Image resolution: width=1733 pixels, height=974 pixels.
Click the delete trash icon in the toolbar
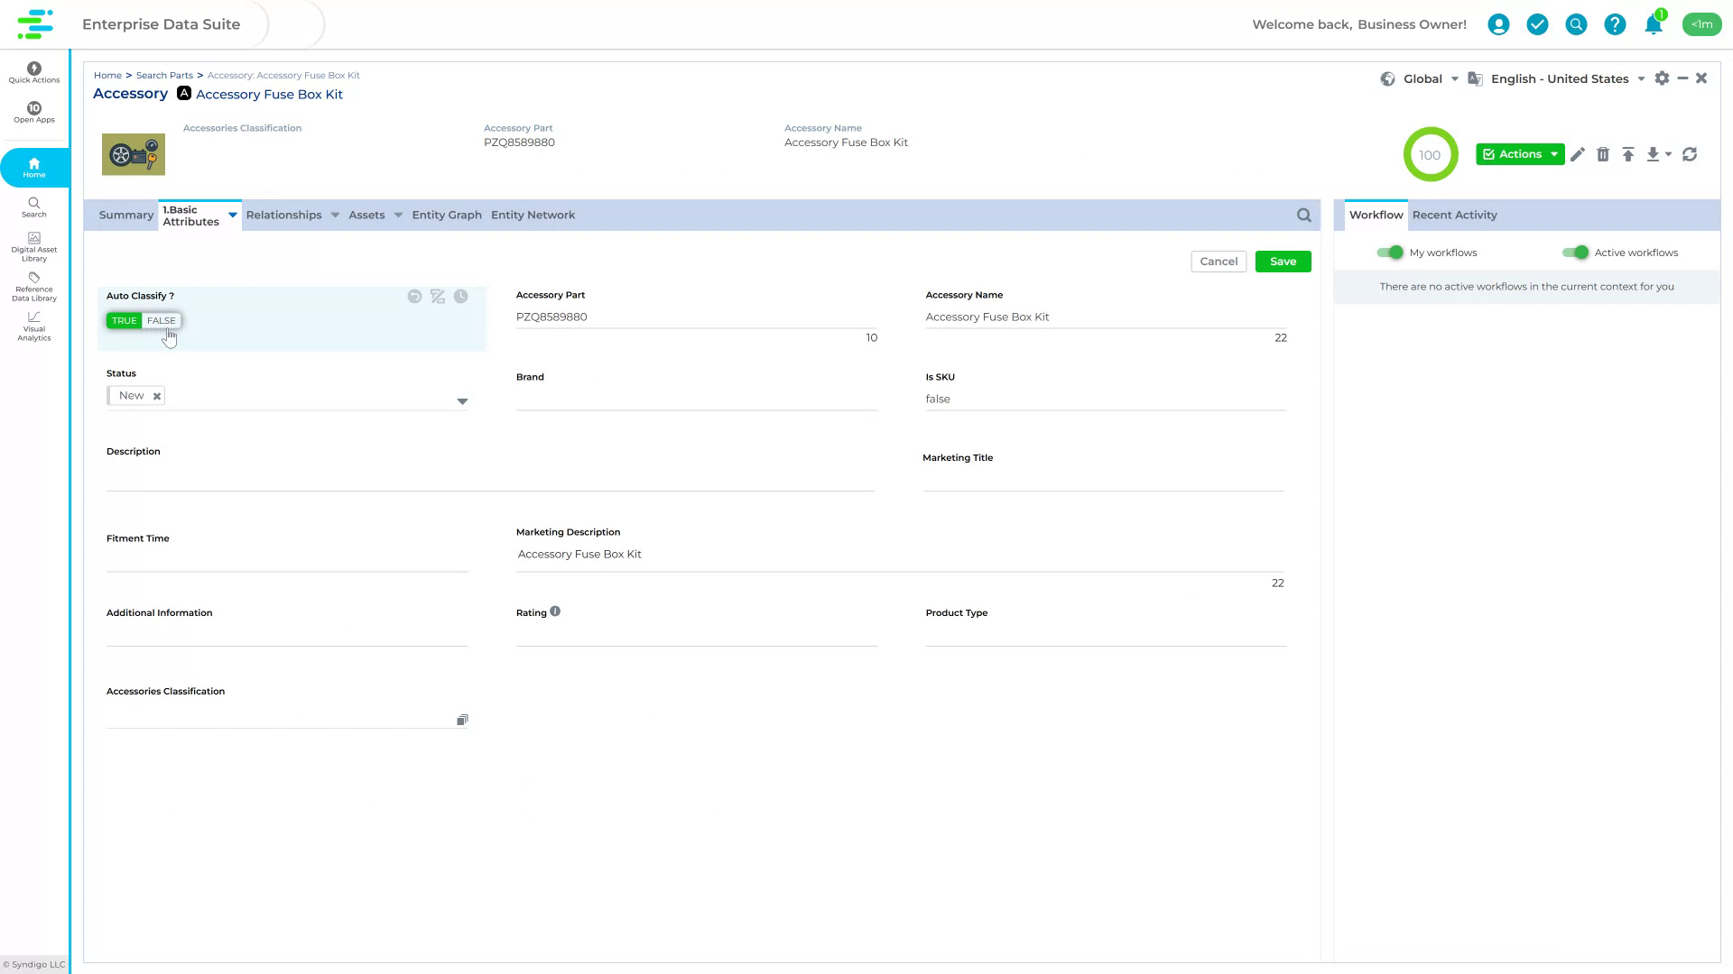coord(1604,154)
